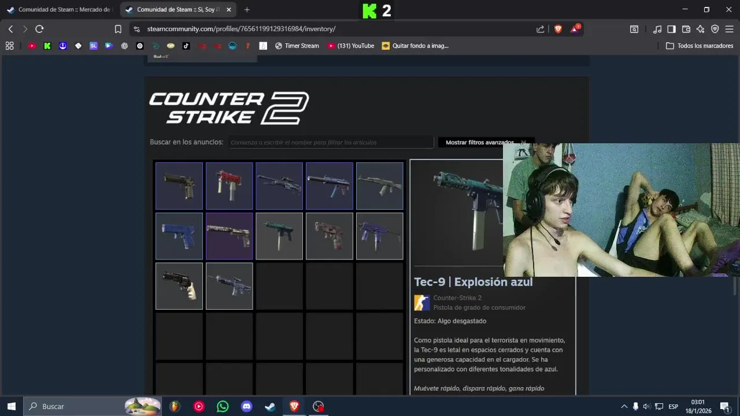Open FL Studio from the taskbar

(175, 406)
